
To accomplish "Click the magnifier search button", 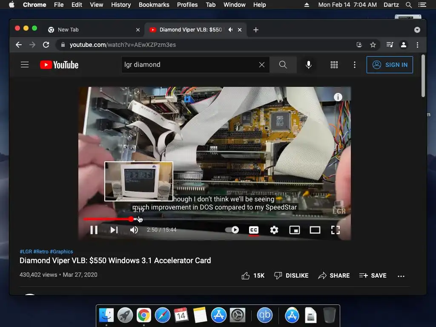I will pos(283,65).
